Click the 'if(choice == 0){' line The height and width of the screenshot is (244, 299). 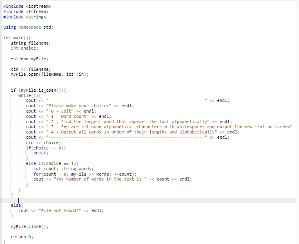(x=46, y=148)
